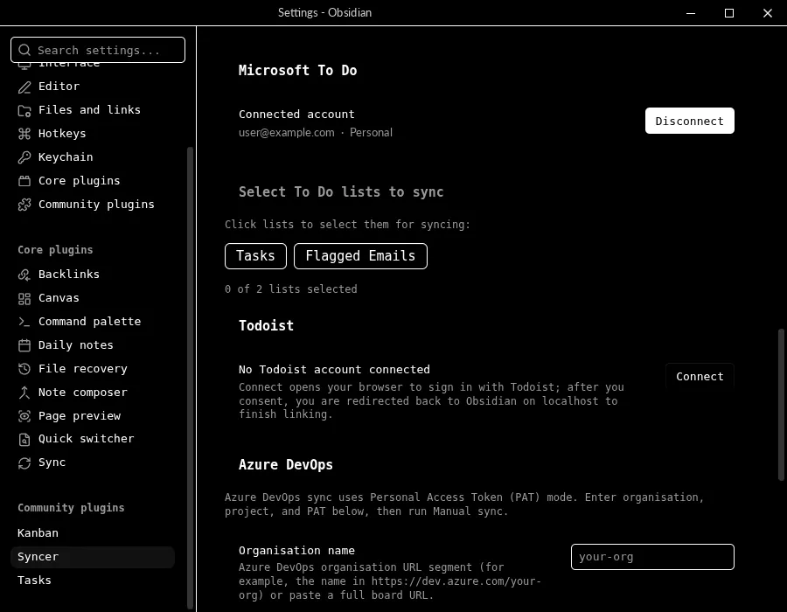The height and width of the screenshot is (612, 787).
Task: Click the Backlinks link icon
Action: pos(24,275)
